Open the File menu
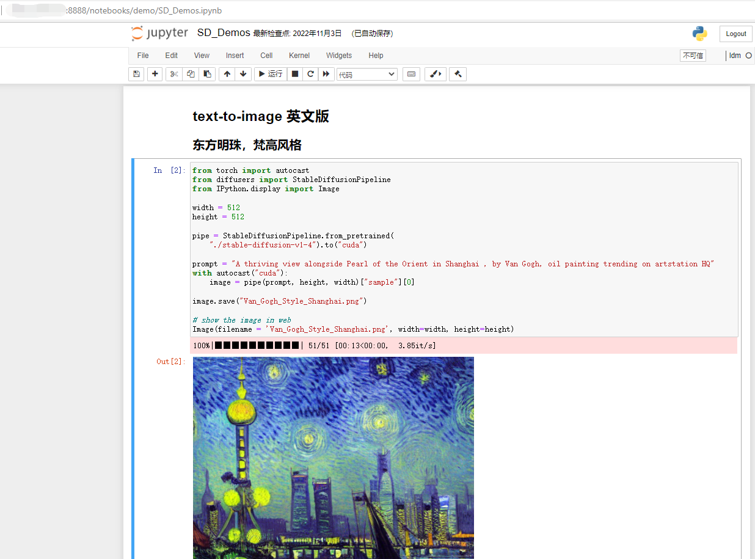The width and height of the screenshot is (755, 559). click(142, 56)
